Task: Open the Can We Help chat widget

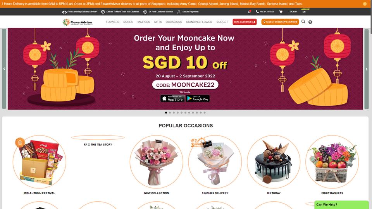Action: coord(341,205)
